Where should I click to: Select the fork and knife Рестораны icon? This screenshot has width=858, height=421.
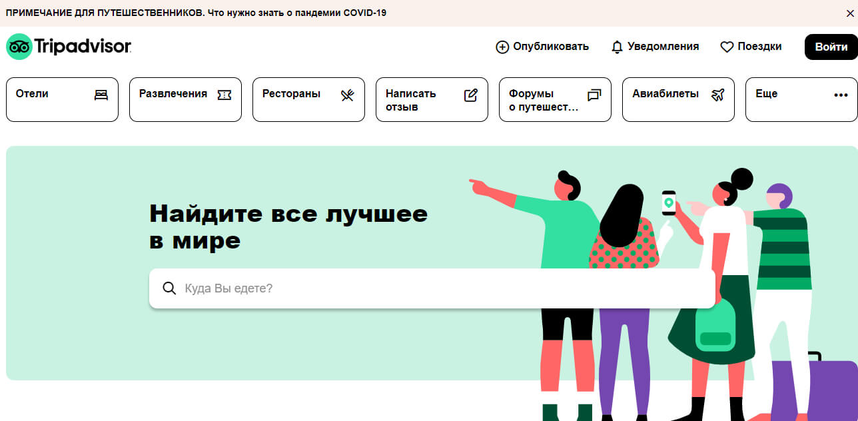click(x=347, y=95)
